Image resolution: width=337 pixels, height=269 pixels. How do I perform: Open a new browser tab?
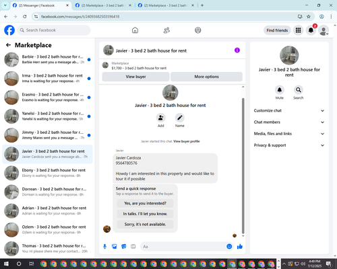pyautogui.click(x=202, y=5)
